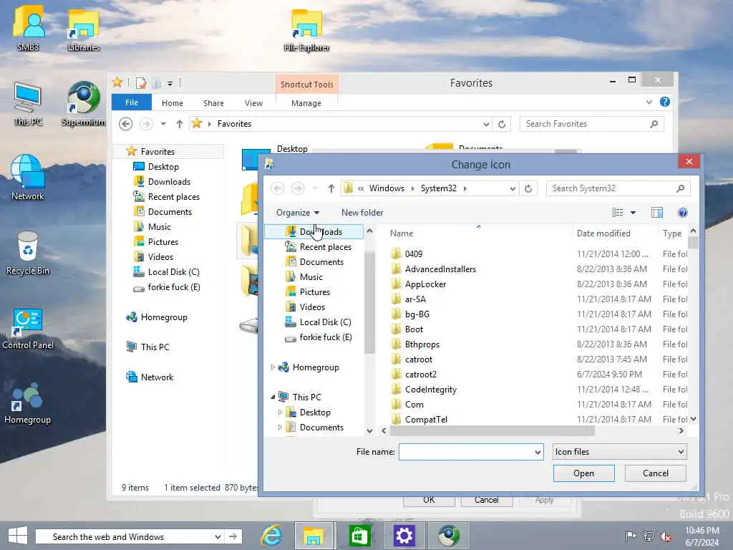Viewport: 733px width, 550px height.
Task: Expand the Homegroup tree node in dialog
Action: 273,367
